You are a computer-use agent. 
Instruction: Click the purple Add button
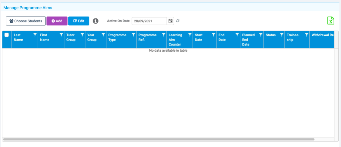pyautogui.click(x=57, y=21)
